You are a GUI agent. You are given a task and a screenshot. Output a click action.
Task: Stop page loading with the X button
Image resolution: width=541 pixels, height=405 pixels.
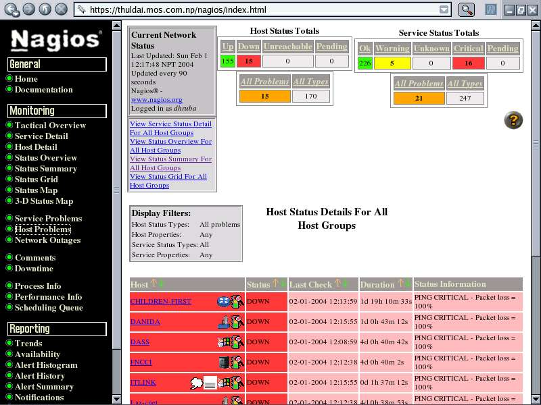62,9
